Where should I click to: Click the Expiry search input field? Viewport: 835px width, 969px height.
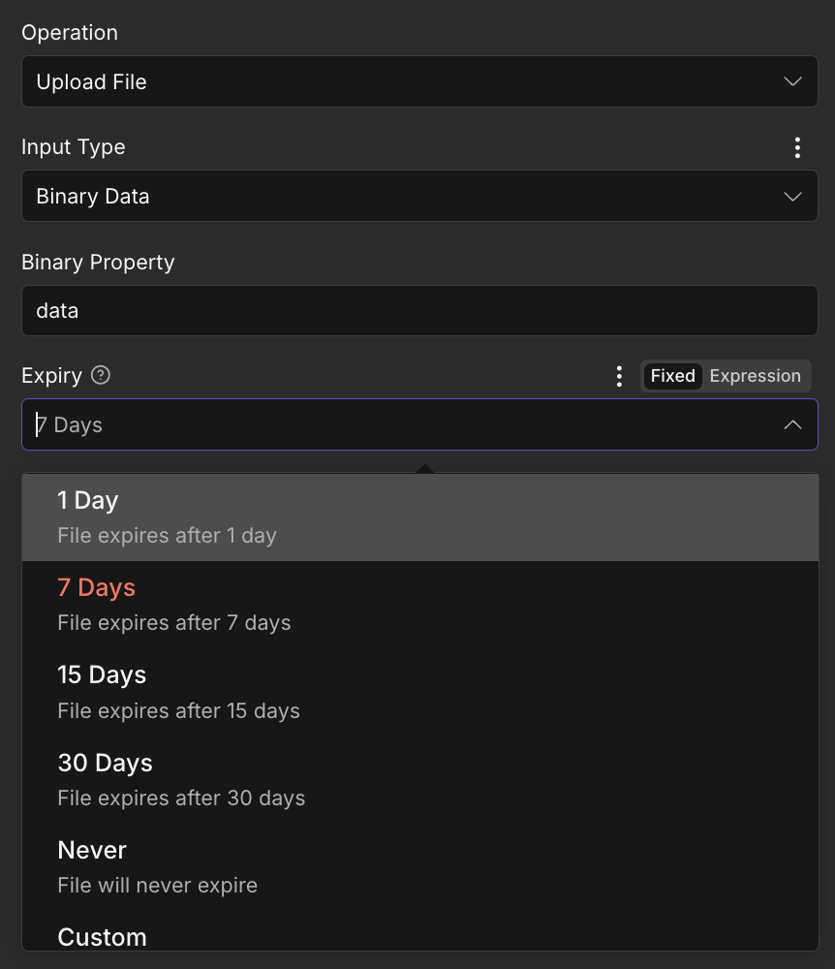[387, 424]
